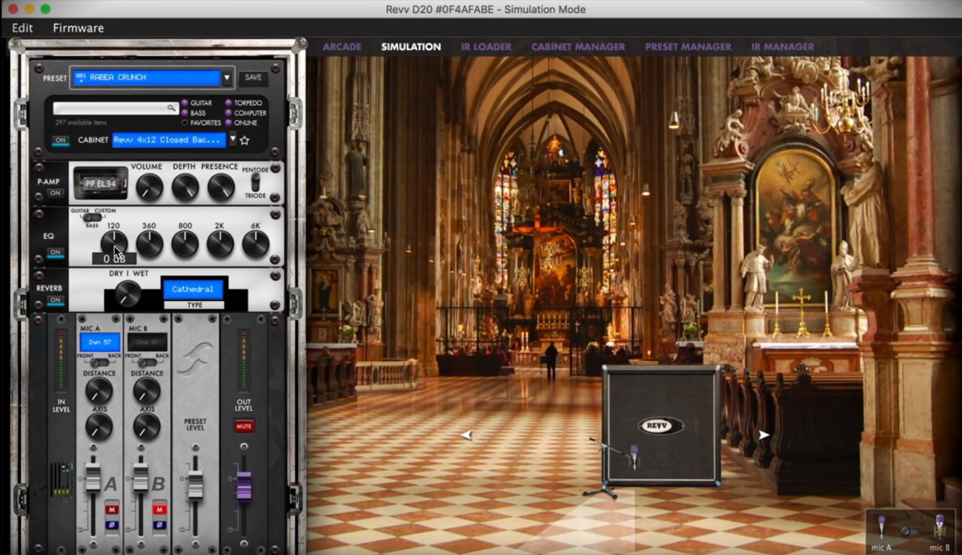
Task: Open the Cathedral reverb type selector
Action: point(193,290)
